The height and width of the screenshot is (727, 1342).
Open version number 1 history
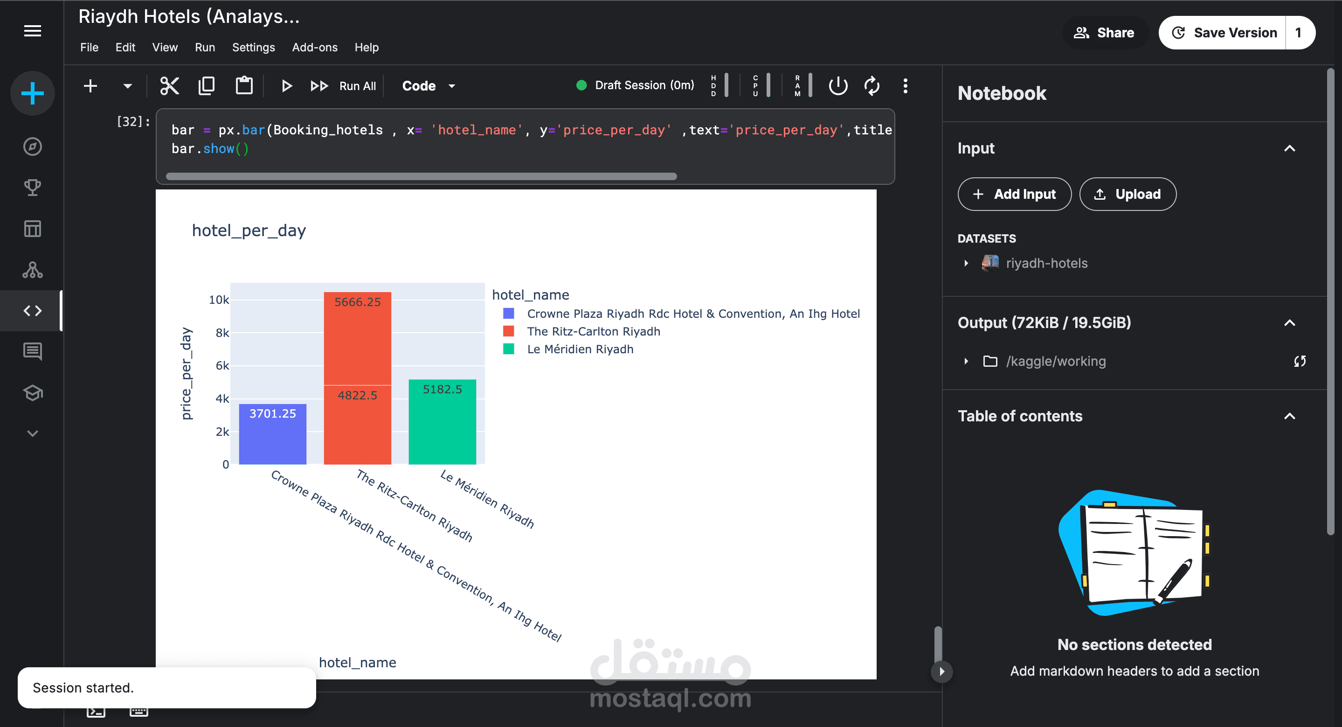tap(1299, 33)
